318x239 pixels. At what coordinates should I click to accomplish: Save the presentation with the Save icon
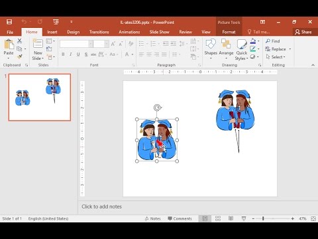9,22
